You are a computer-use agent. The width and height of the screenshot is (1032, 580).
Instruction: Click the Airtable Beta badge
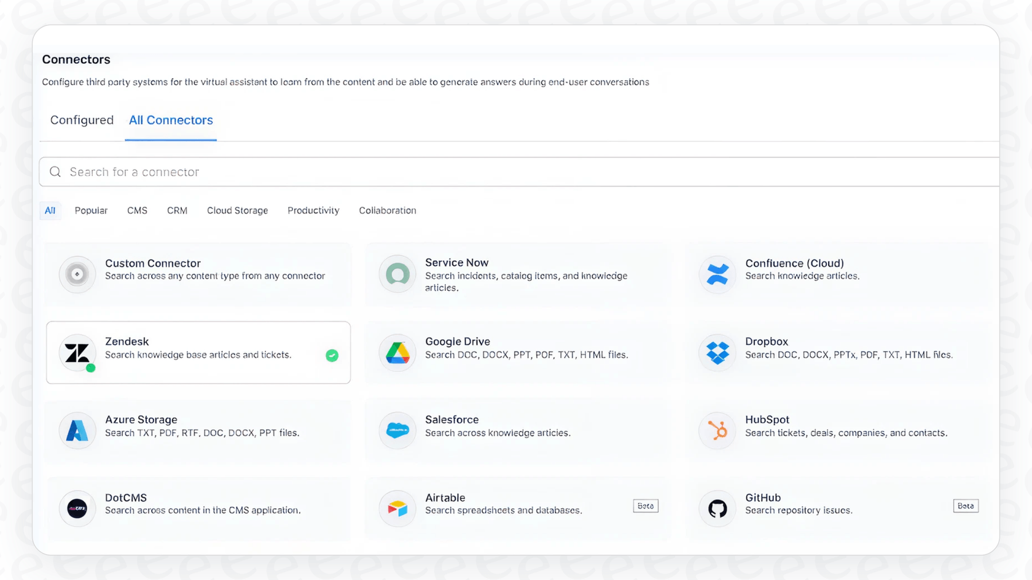point(645,506)
